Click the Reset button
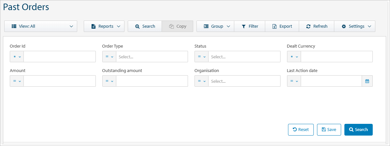 [x=301, y=130]
